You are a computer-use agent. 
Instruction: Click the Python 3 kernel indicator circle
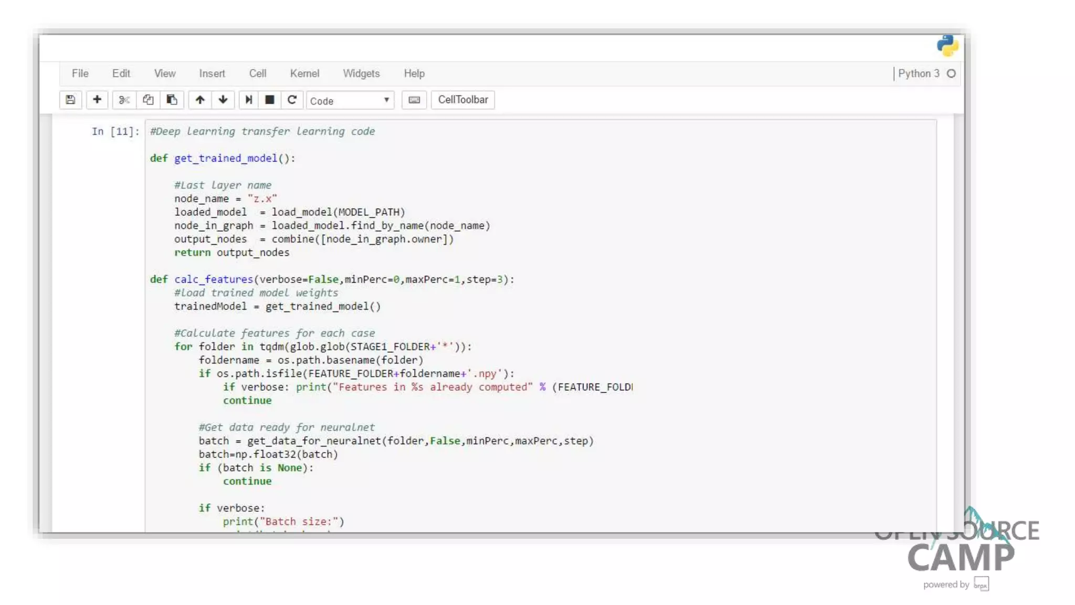[951, 74]
